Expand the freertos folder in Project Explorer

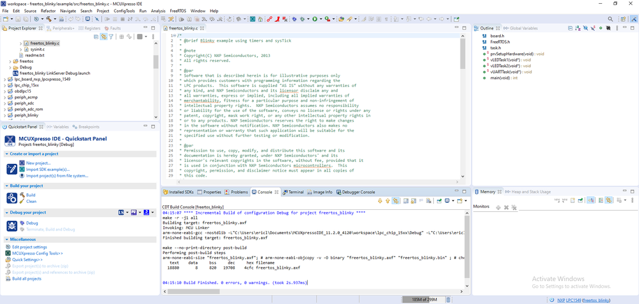click(10, 61)
